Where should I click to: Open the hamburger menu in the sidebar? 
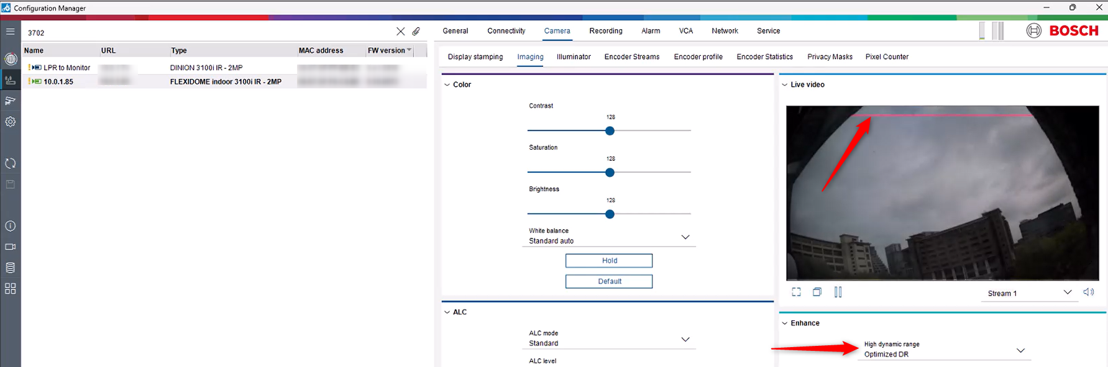coord(11,31)
